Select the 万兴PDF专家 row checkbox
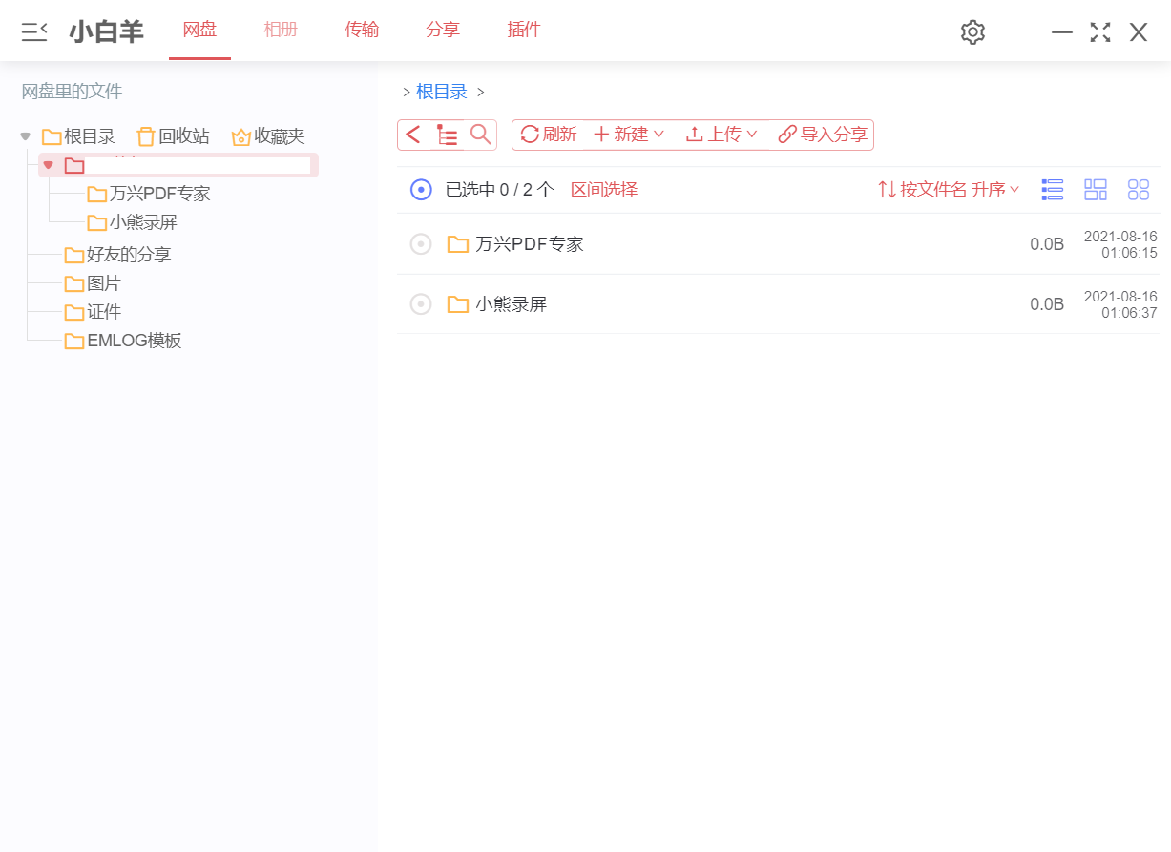The width and height of the screenshot is (1171, 852). click(421, 244)
